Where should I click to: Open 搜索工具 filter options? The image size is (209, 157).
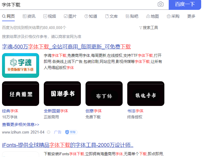pyautogui.click(x=149, y=28)
